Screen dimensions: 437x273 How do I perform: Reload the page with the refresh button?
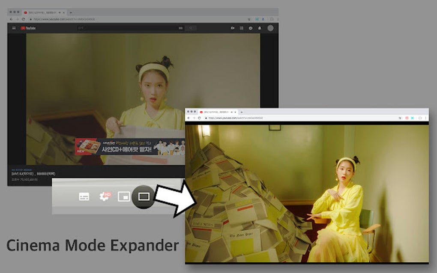23,18
